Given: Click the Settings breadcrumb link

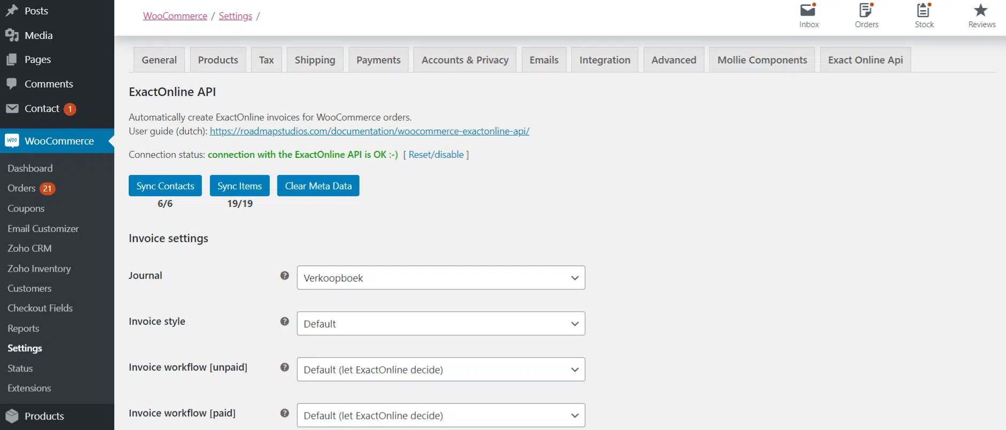Looking at the screenshot, I should point(236,16).
